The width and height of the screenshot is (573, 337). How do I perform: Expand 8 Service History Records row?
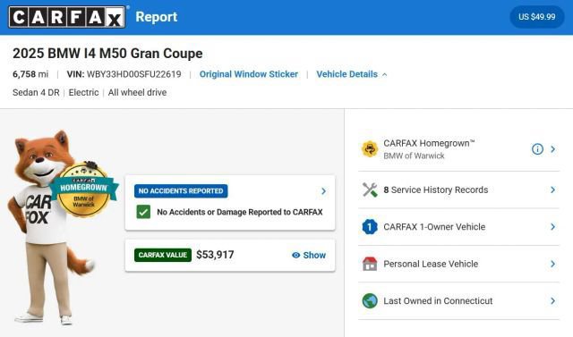458,190
